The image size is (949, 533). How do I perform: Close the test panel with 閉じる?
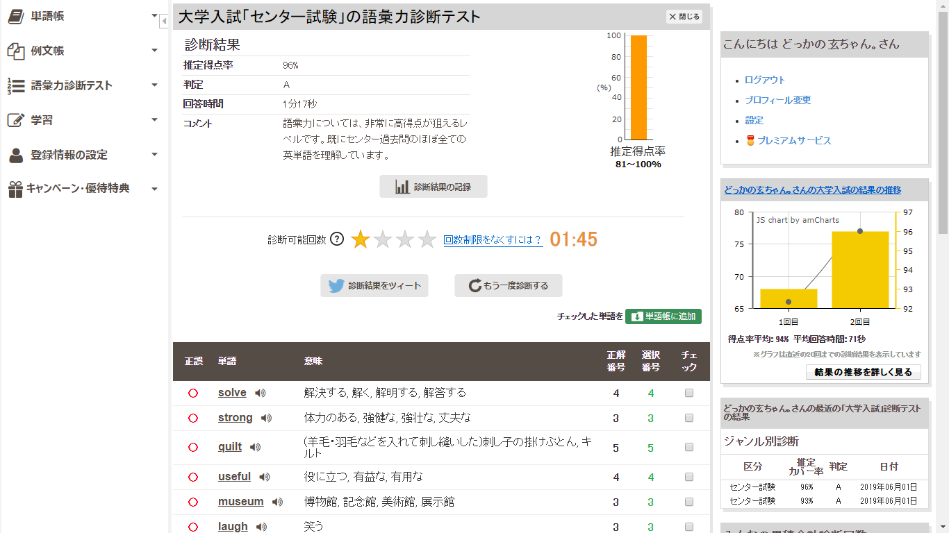pos(684,17)
